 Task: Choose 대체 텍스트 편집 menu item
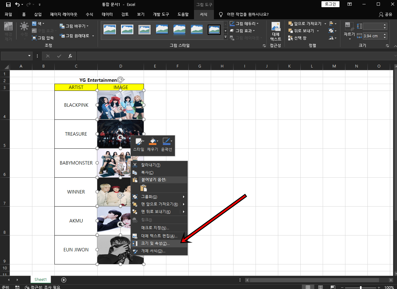[x=159, y=236]
